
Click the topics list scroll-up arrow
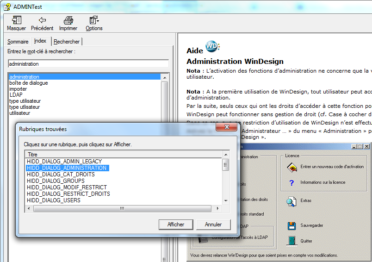[x=226, y=155]
